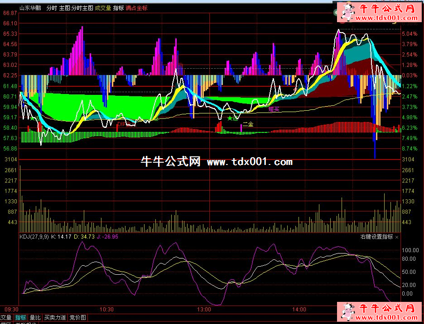
Task: Click the red 满占坐标 header label
Action: coord(136,8)
